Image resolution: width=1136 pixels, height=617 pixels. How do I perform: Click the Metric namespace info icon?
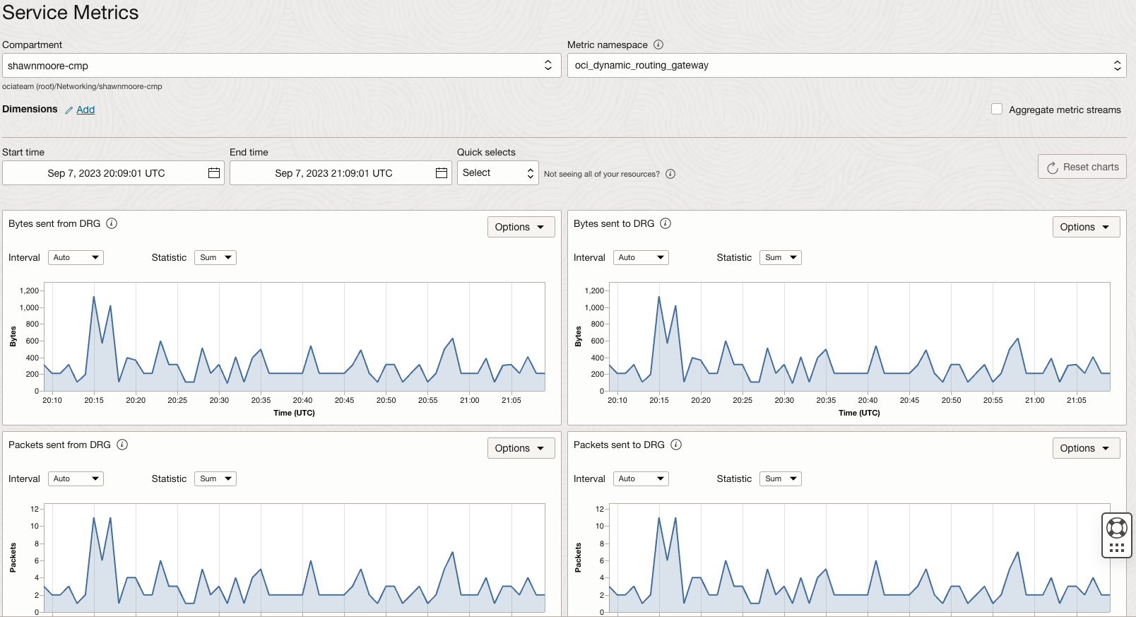point(658,45)
